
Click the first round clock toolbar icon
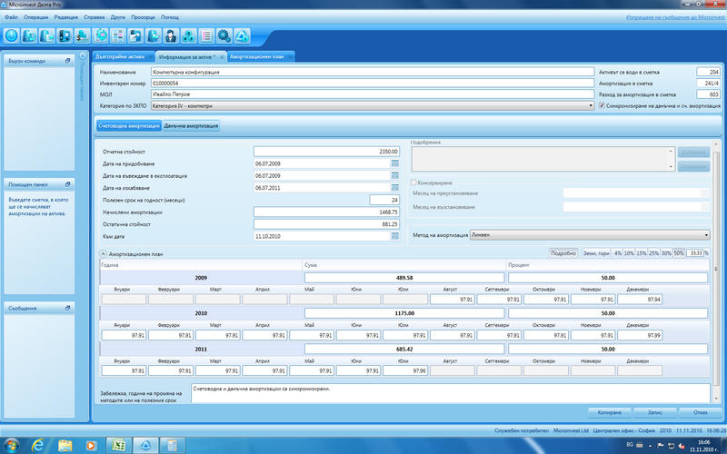(x=12, y=36)
